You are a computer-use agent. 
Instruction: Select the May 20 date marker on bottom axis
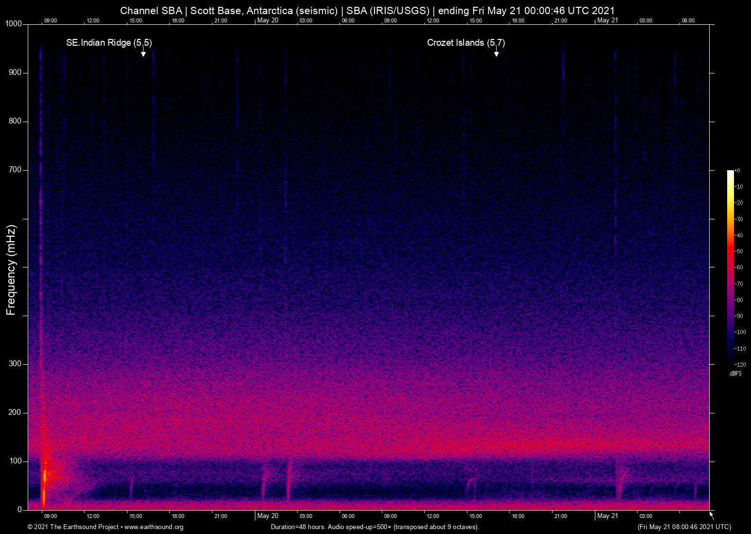[268, 516]
